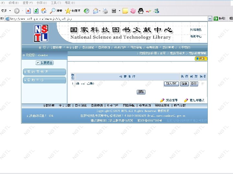Click the yellow 帮助 help button
The height and width of the screenshot is (174, 233).
[x=201, y=59]
